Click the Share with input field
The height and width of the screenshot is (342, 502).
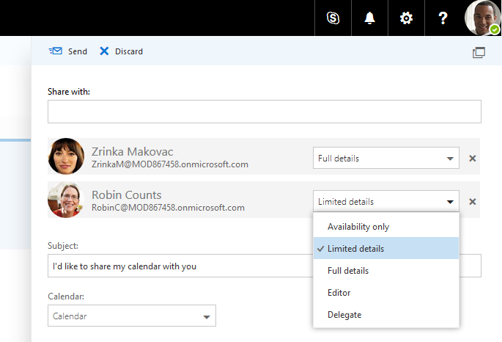(x=265, y=112)
